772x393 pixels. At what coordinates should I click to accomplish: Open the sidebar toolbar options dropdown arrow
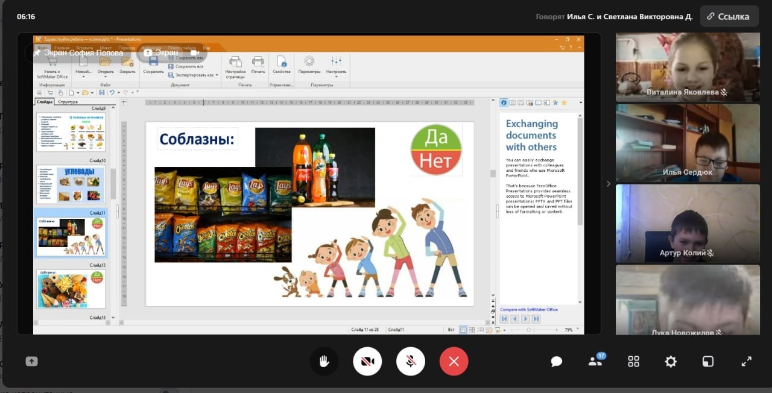point(580,102)
